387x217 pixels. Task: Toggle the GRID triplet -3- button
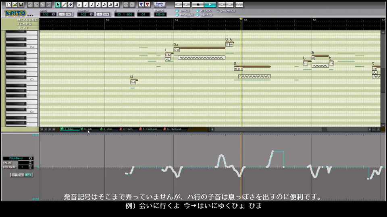61,14
